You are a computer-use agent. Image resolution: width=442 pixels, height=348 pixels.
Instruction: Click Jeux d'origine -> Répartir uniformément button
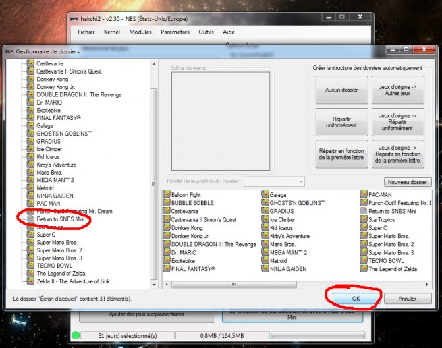397,122
